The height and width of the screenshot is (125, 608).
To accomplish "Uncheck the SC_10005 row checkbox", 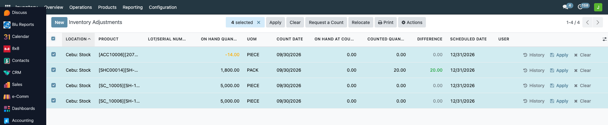I will pyautogui.click(x=54, y=85).
